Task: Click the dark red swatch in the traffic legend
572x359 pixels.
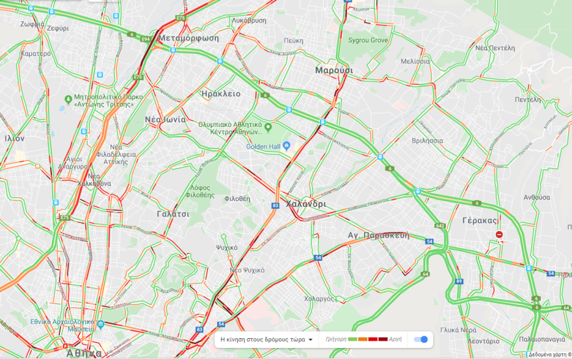Action: [x=383, y=339]
